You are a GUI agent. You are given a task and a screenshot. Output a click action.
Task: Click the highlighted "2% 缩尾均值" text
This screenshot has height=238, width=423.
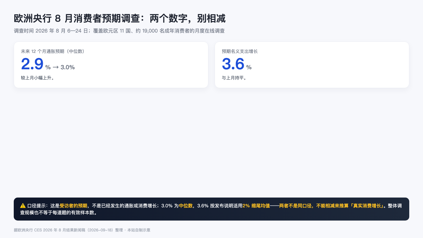(256, 206)
